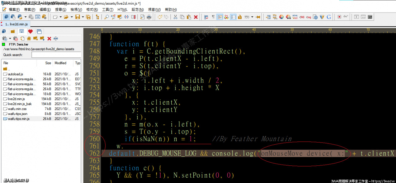
Task: Open the Google search toolbar icon
Action: [329, 17]
